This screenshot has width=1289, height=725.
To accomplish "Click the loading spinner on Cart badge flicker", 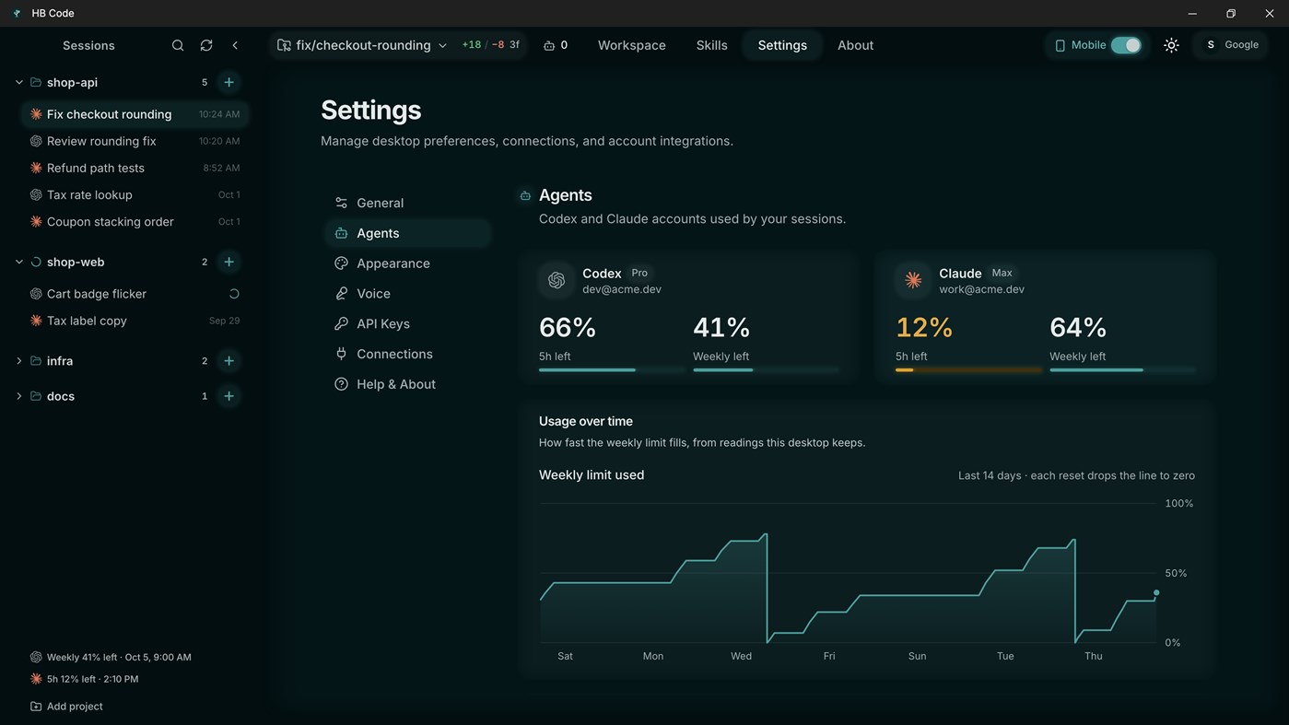I will pos(234,294).
